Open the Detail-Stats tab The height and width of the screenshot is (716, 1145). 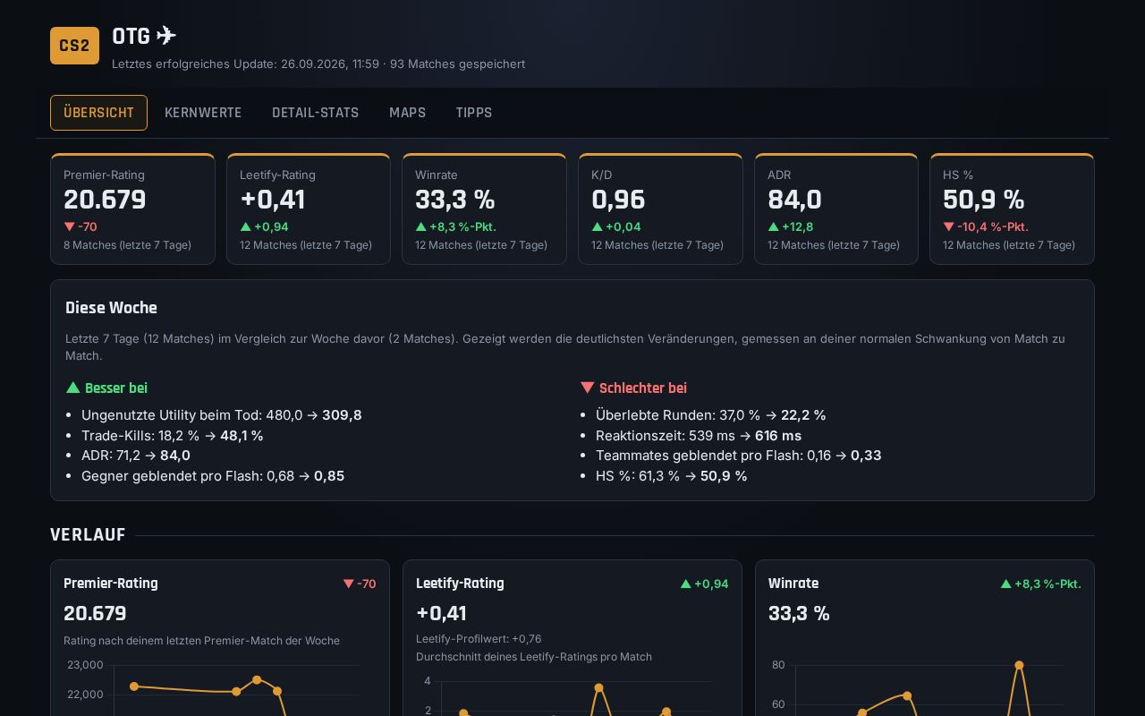pyautogui.click(x=315, y=113)
